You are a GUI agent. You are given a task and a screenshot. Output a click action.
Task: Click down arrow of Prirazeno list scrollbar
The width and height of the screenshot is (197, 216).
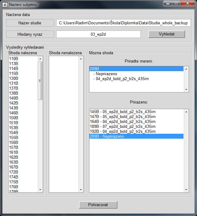(x=186, y=190)
